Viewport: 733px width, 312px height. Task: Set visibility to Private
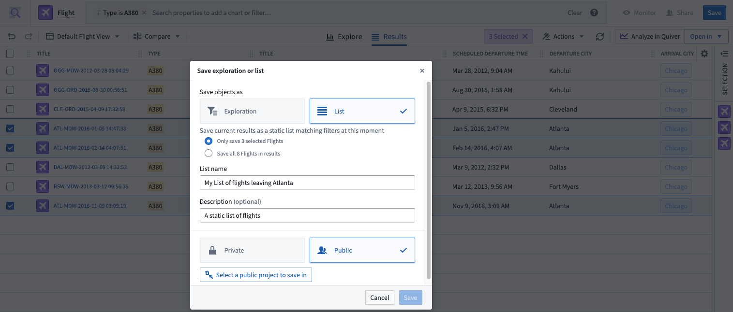pyautogui.click(x=252, y=250)
